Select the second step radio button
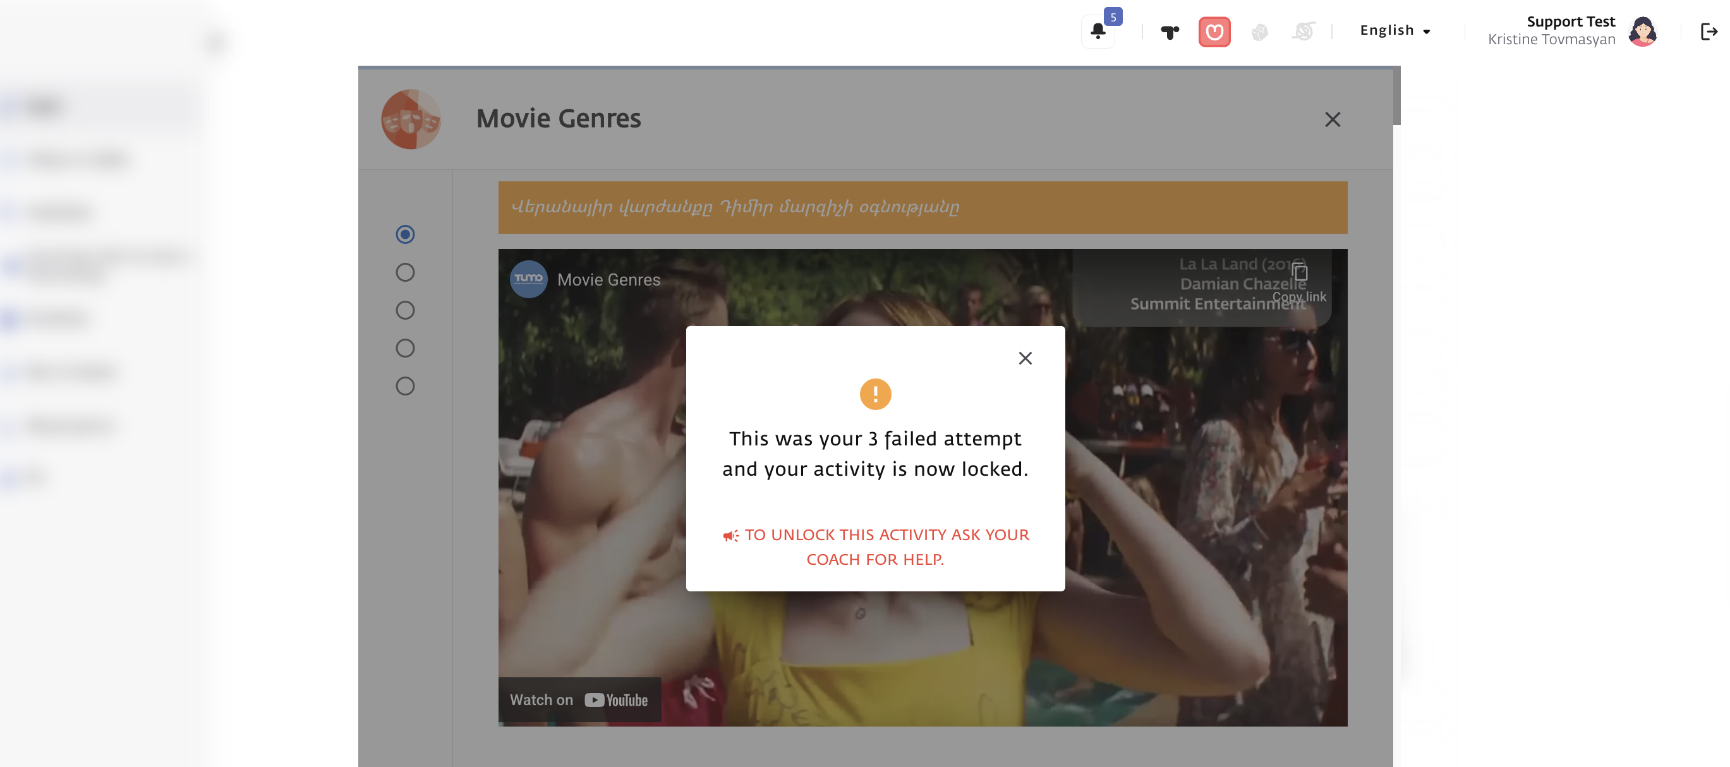 point(405,272)
